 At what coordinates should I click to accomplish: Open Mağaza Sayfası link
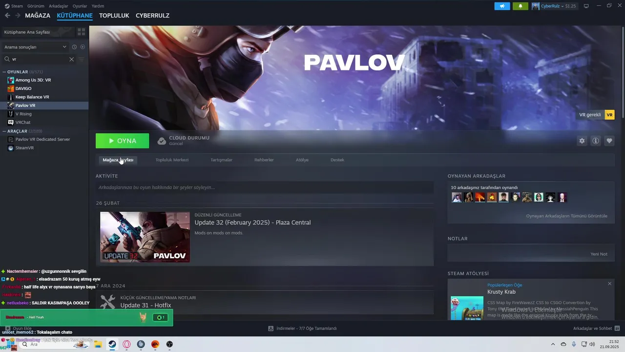click(118, 160)
